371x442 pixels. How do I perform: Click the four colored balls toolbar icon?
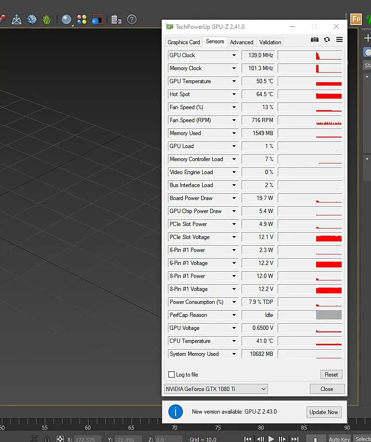[82, 19]
